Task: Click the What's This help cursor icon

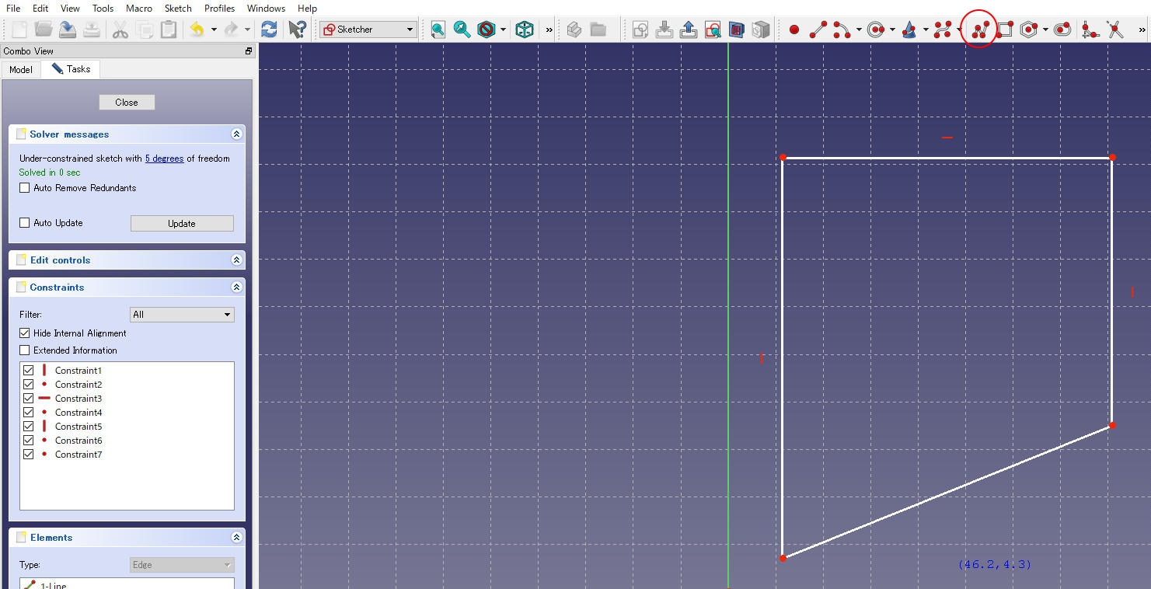Action: pos(297,30)
